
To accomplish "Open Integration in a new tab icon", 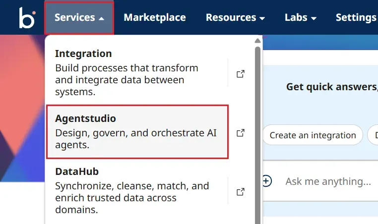I will [241, 74].
